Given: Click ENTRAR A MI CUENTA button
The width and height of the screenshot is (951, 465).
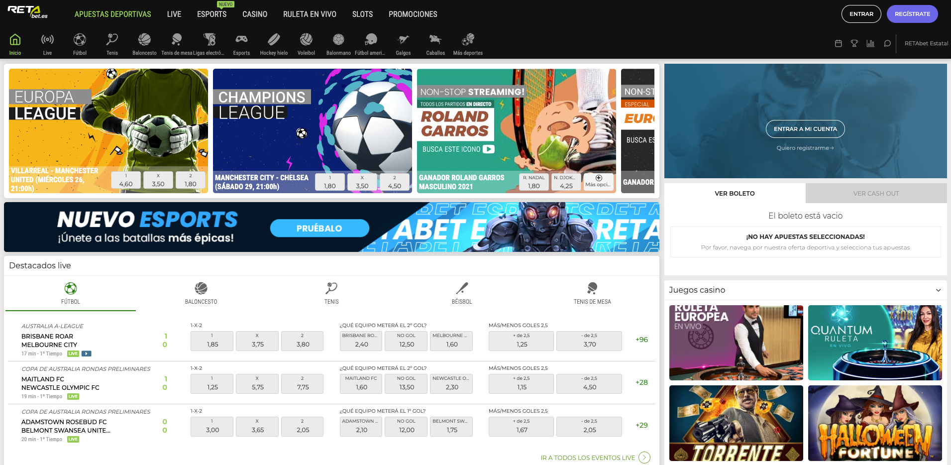Looking at the screenshot, I should [x=805, y=129].
